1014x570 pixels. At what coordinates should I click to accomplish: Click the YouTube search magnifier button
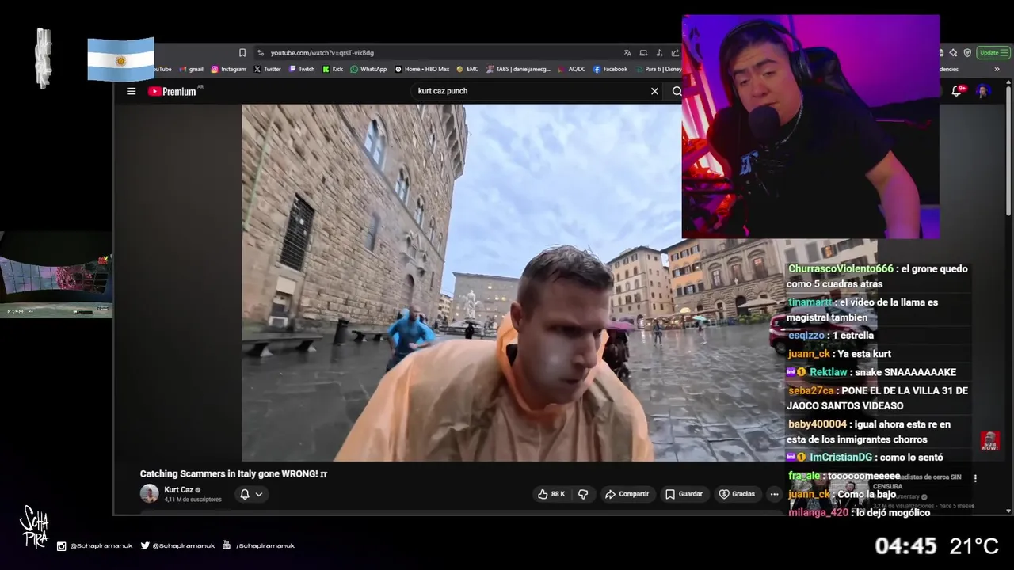click(x=677, y=91)
